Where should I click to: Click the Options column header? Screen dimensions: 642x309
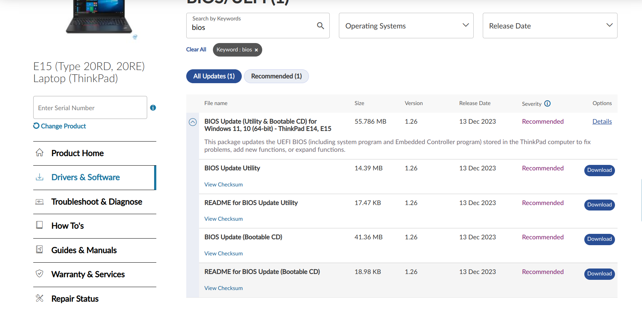pos(602,103)
